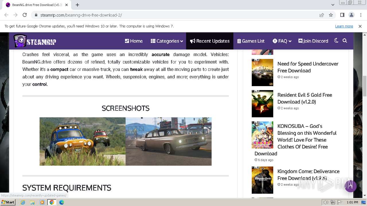Open KONOSUBA game cover image
Screen dimensions: 367x206
(262, 135)
